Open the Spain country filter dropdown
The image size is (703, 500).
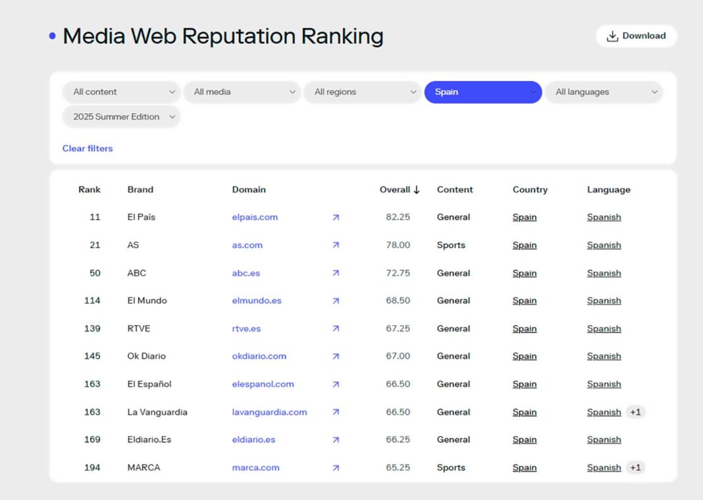483,92
